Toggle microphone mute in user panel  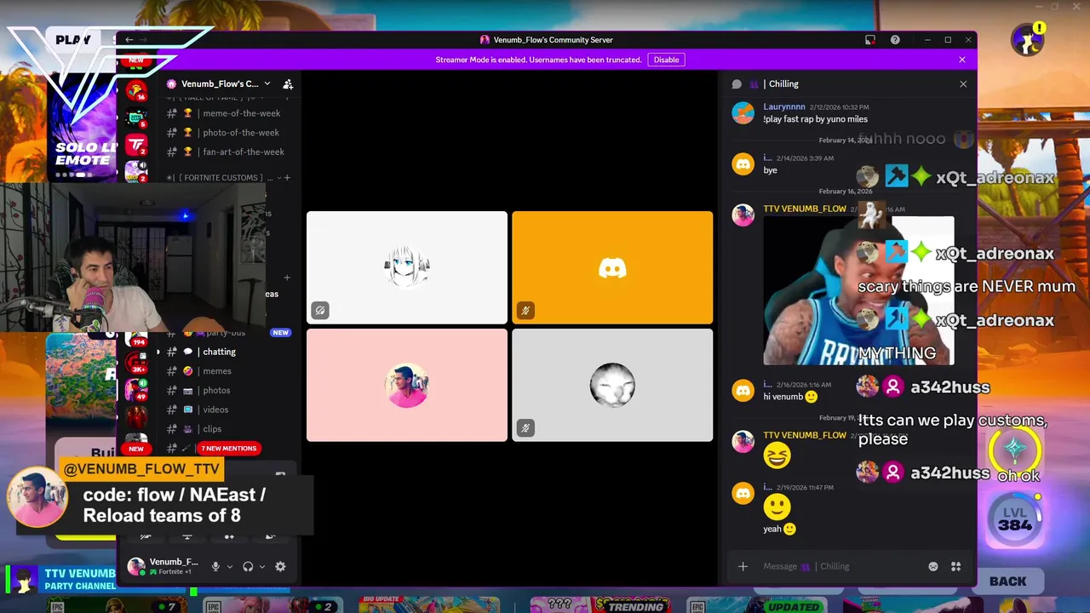[x=215, y=566]
